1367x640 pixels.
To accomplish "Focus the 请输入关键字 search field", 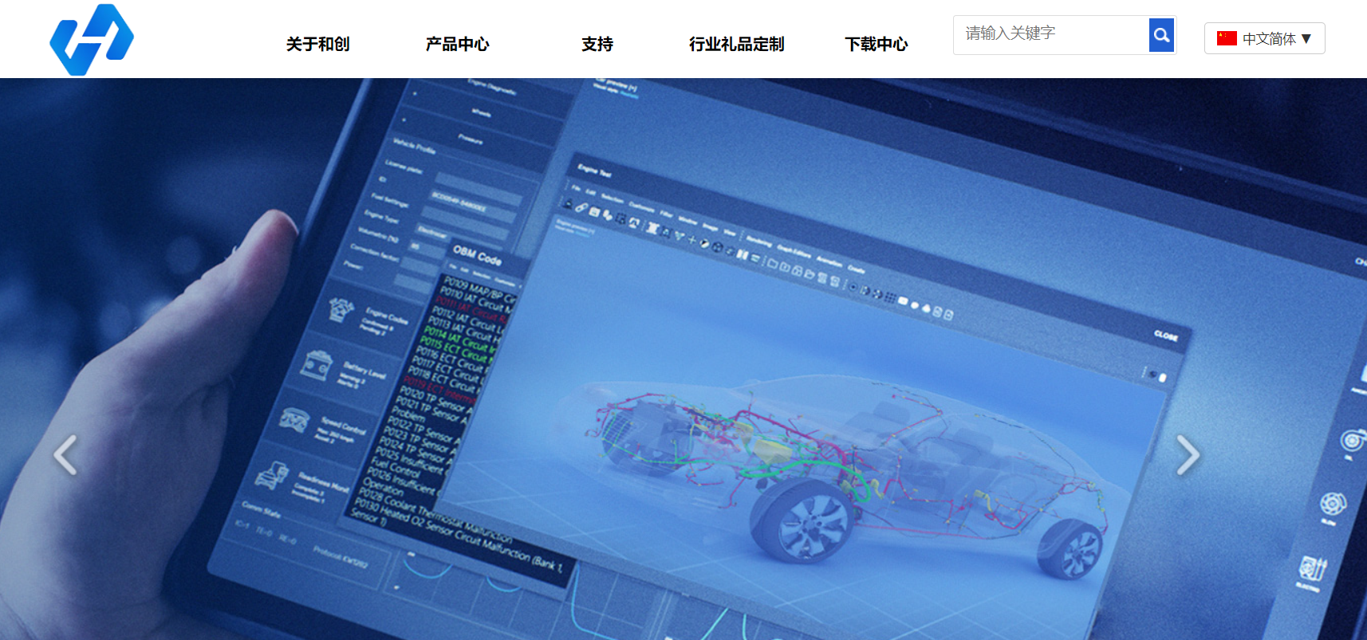I will pos(1050,34).
